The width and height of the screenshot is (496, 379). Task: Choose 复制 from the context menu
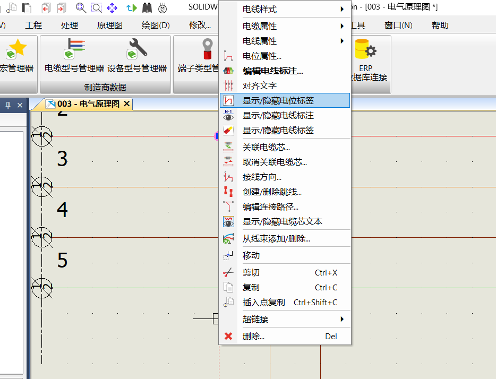(251, 287)
